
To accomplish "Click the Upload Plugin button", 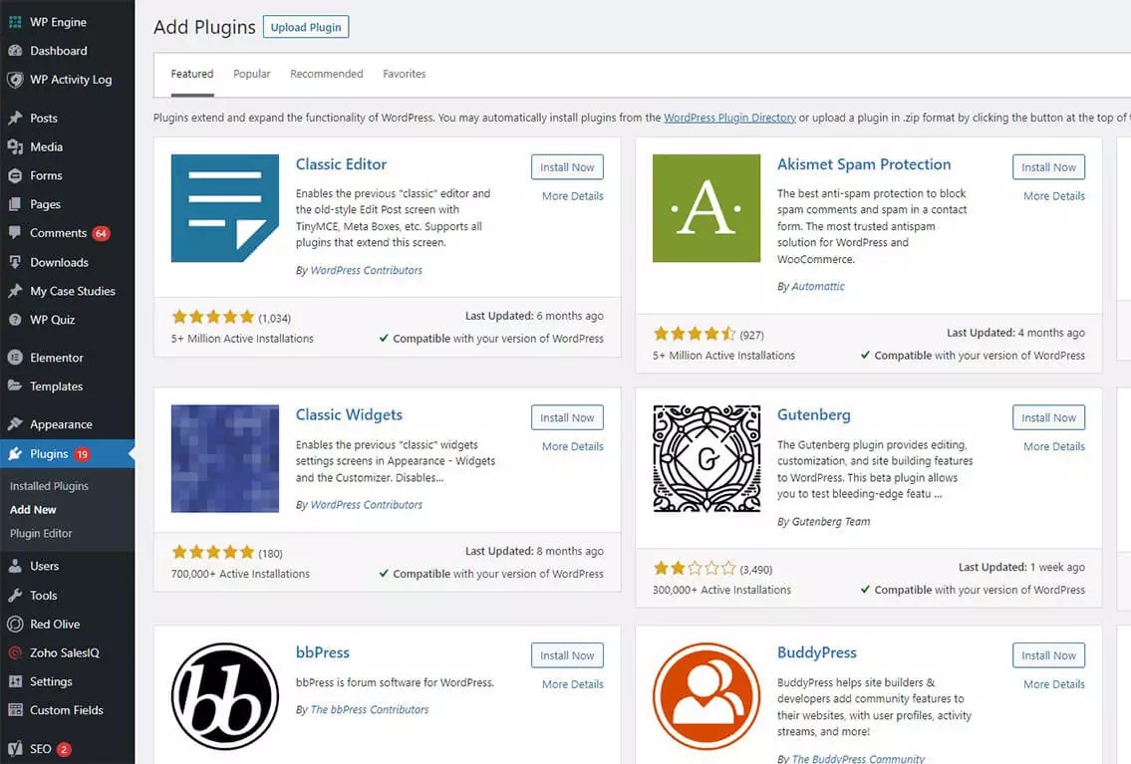I will pos(306,27).
